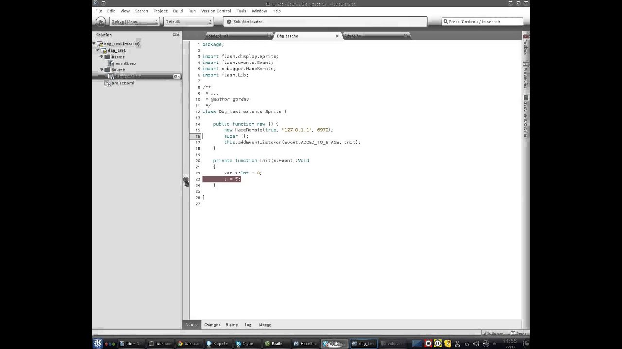Click the Assets folder icon

[x=107, y=57]
